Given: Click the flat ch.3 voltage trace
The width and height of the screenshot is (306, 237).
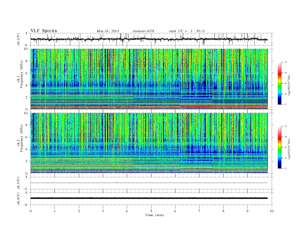Looking at the screenshot, I should [x=149, y=183].
